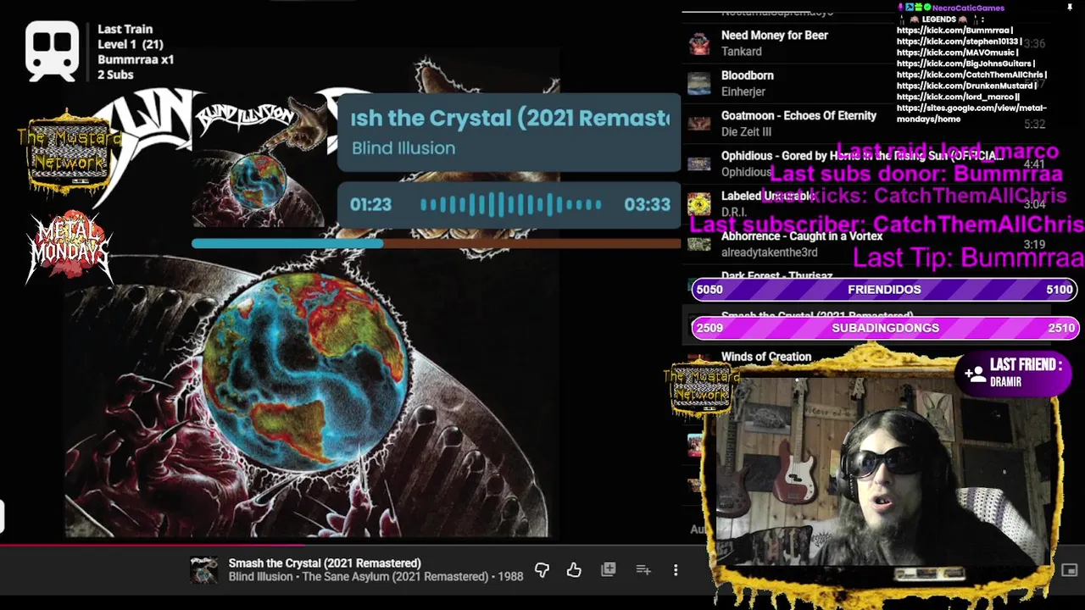Dislike the song with thumbs-down icon
This screenshot has height=610, width=1085.
(x=542, y=570)
